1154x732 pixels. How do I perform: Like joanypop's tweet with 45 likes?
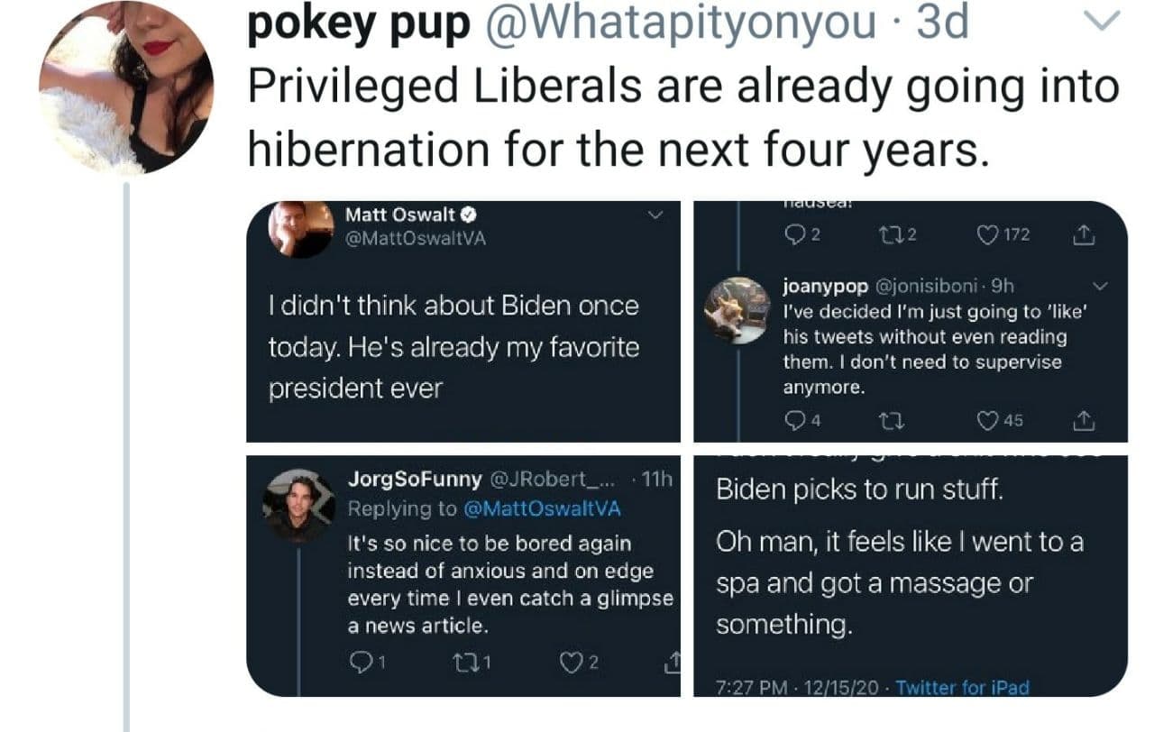[989, 419]
